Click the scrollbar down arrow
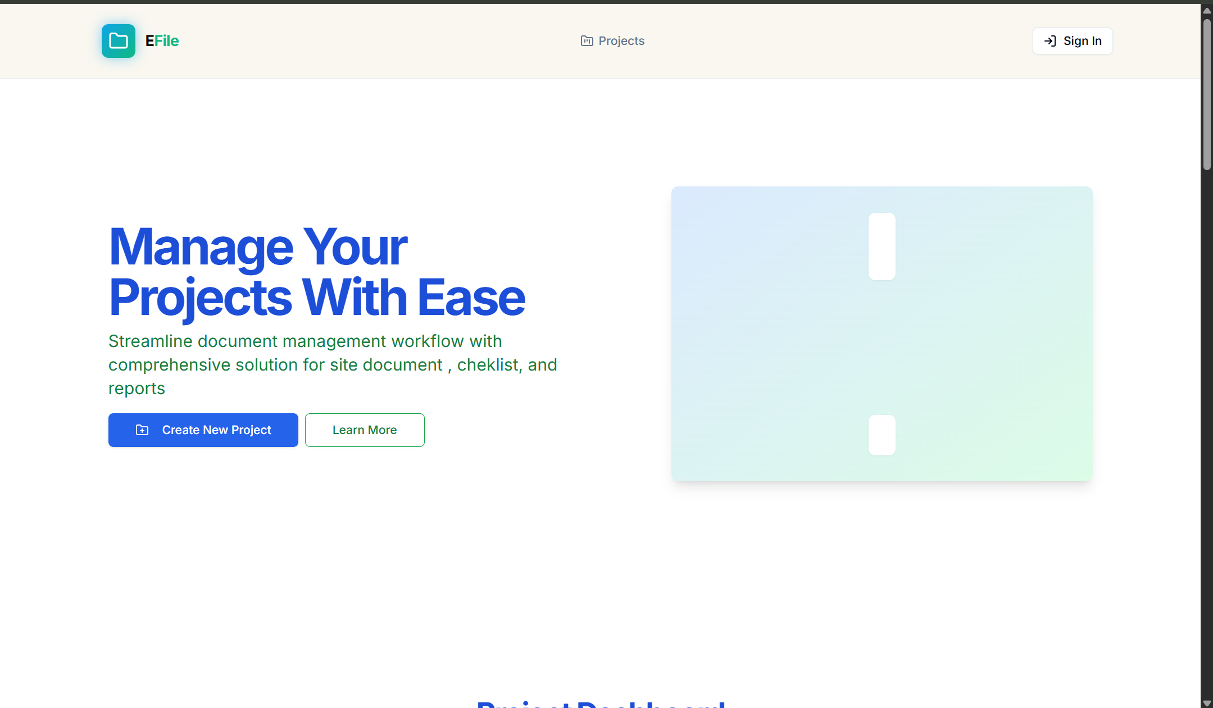Image resolution: width=1213 pixels, height=708 pixels. coord(1206,703)
